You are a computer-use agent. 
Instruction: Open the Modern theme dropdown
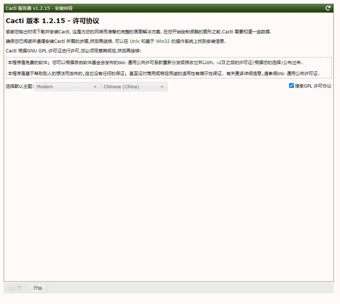tap(67, 86)
